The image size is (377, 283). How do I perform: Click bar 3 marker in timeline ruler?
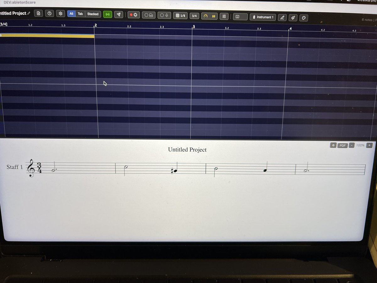click(x=194, y=27)
